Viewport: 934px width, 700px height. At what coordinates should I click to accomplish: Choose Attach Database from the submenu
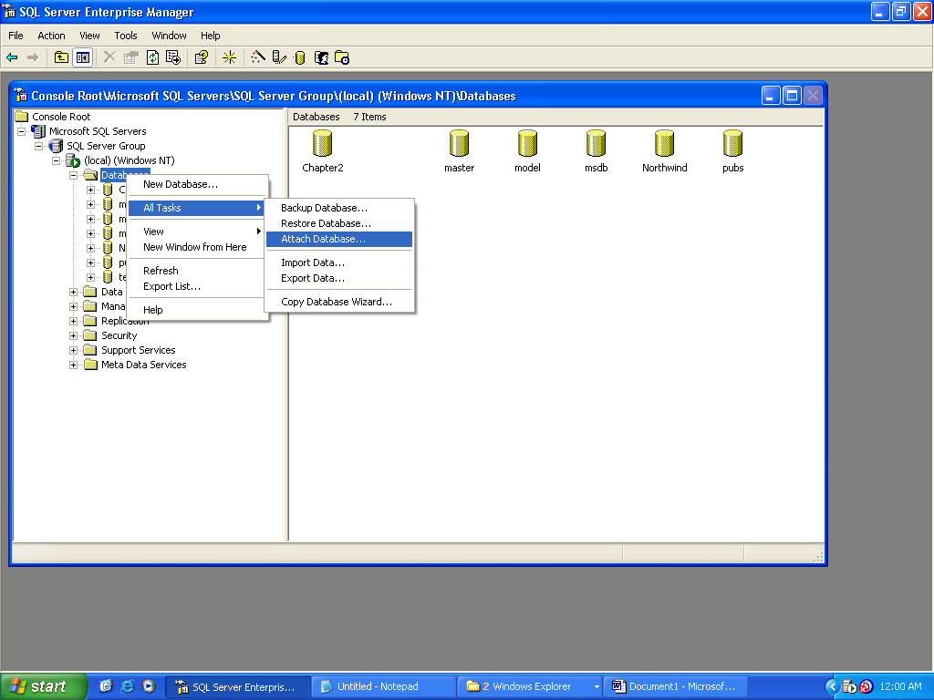[323, 239]
